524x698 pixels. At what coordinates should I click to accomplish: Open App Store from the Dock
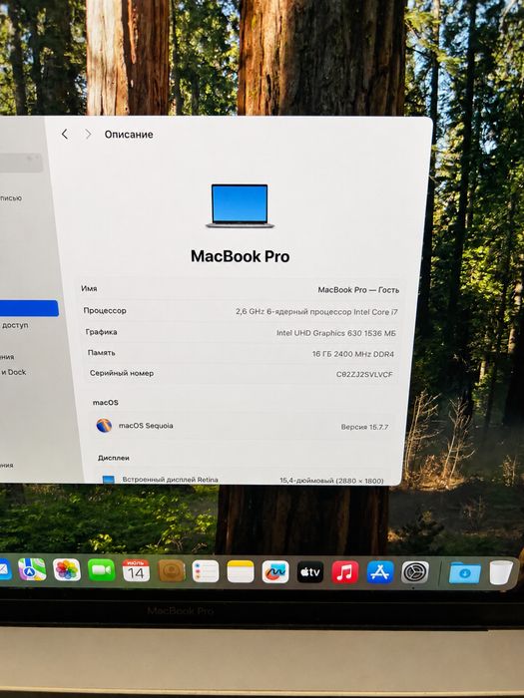click(x=380, y=572)
